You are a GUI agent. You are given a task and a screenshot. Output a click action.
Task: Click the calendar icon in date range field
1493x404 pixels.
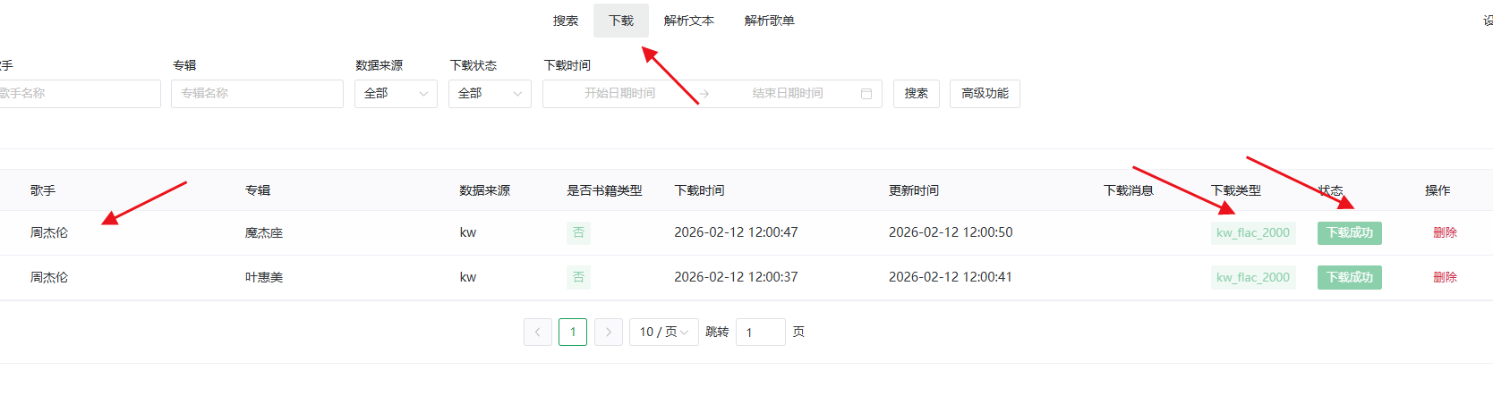[x=866, y=94]
